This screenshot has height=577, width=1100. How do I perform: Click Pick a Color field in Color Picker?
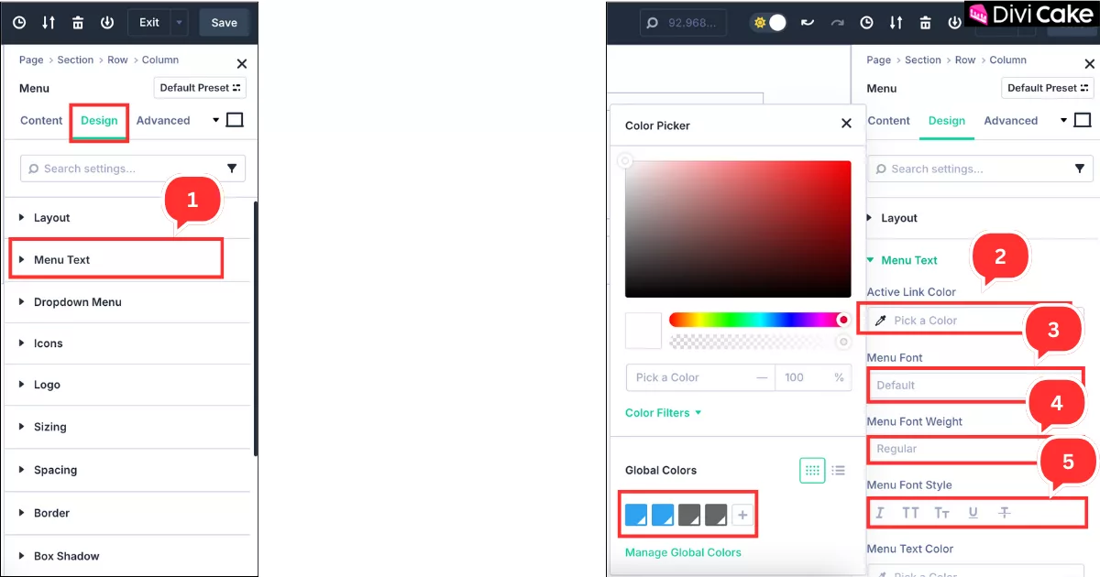[x=700, y=377]
